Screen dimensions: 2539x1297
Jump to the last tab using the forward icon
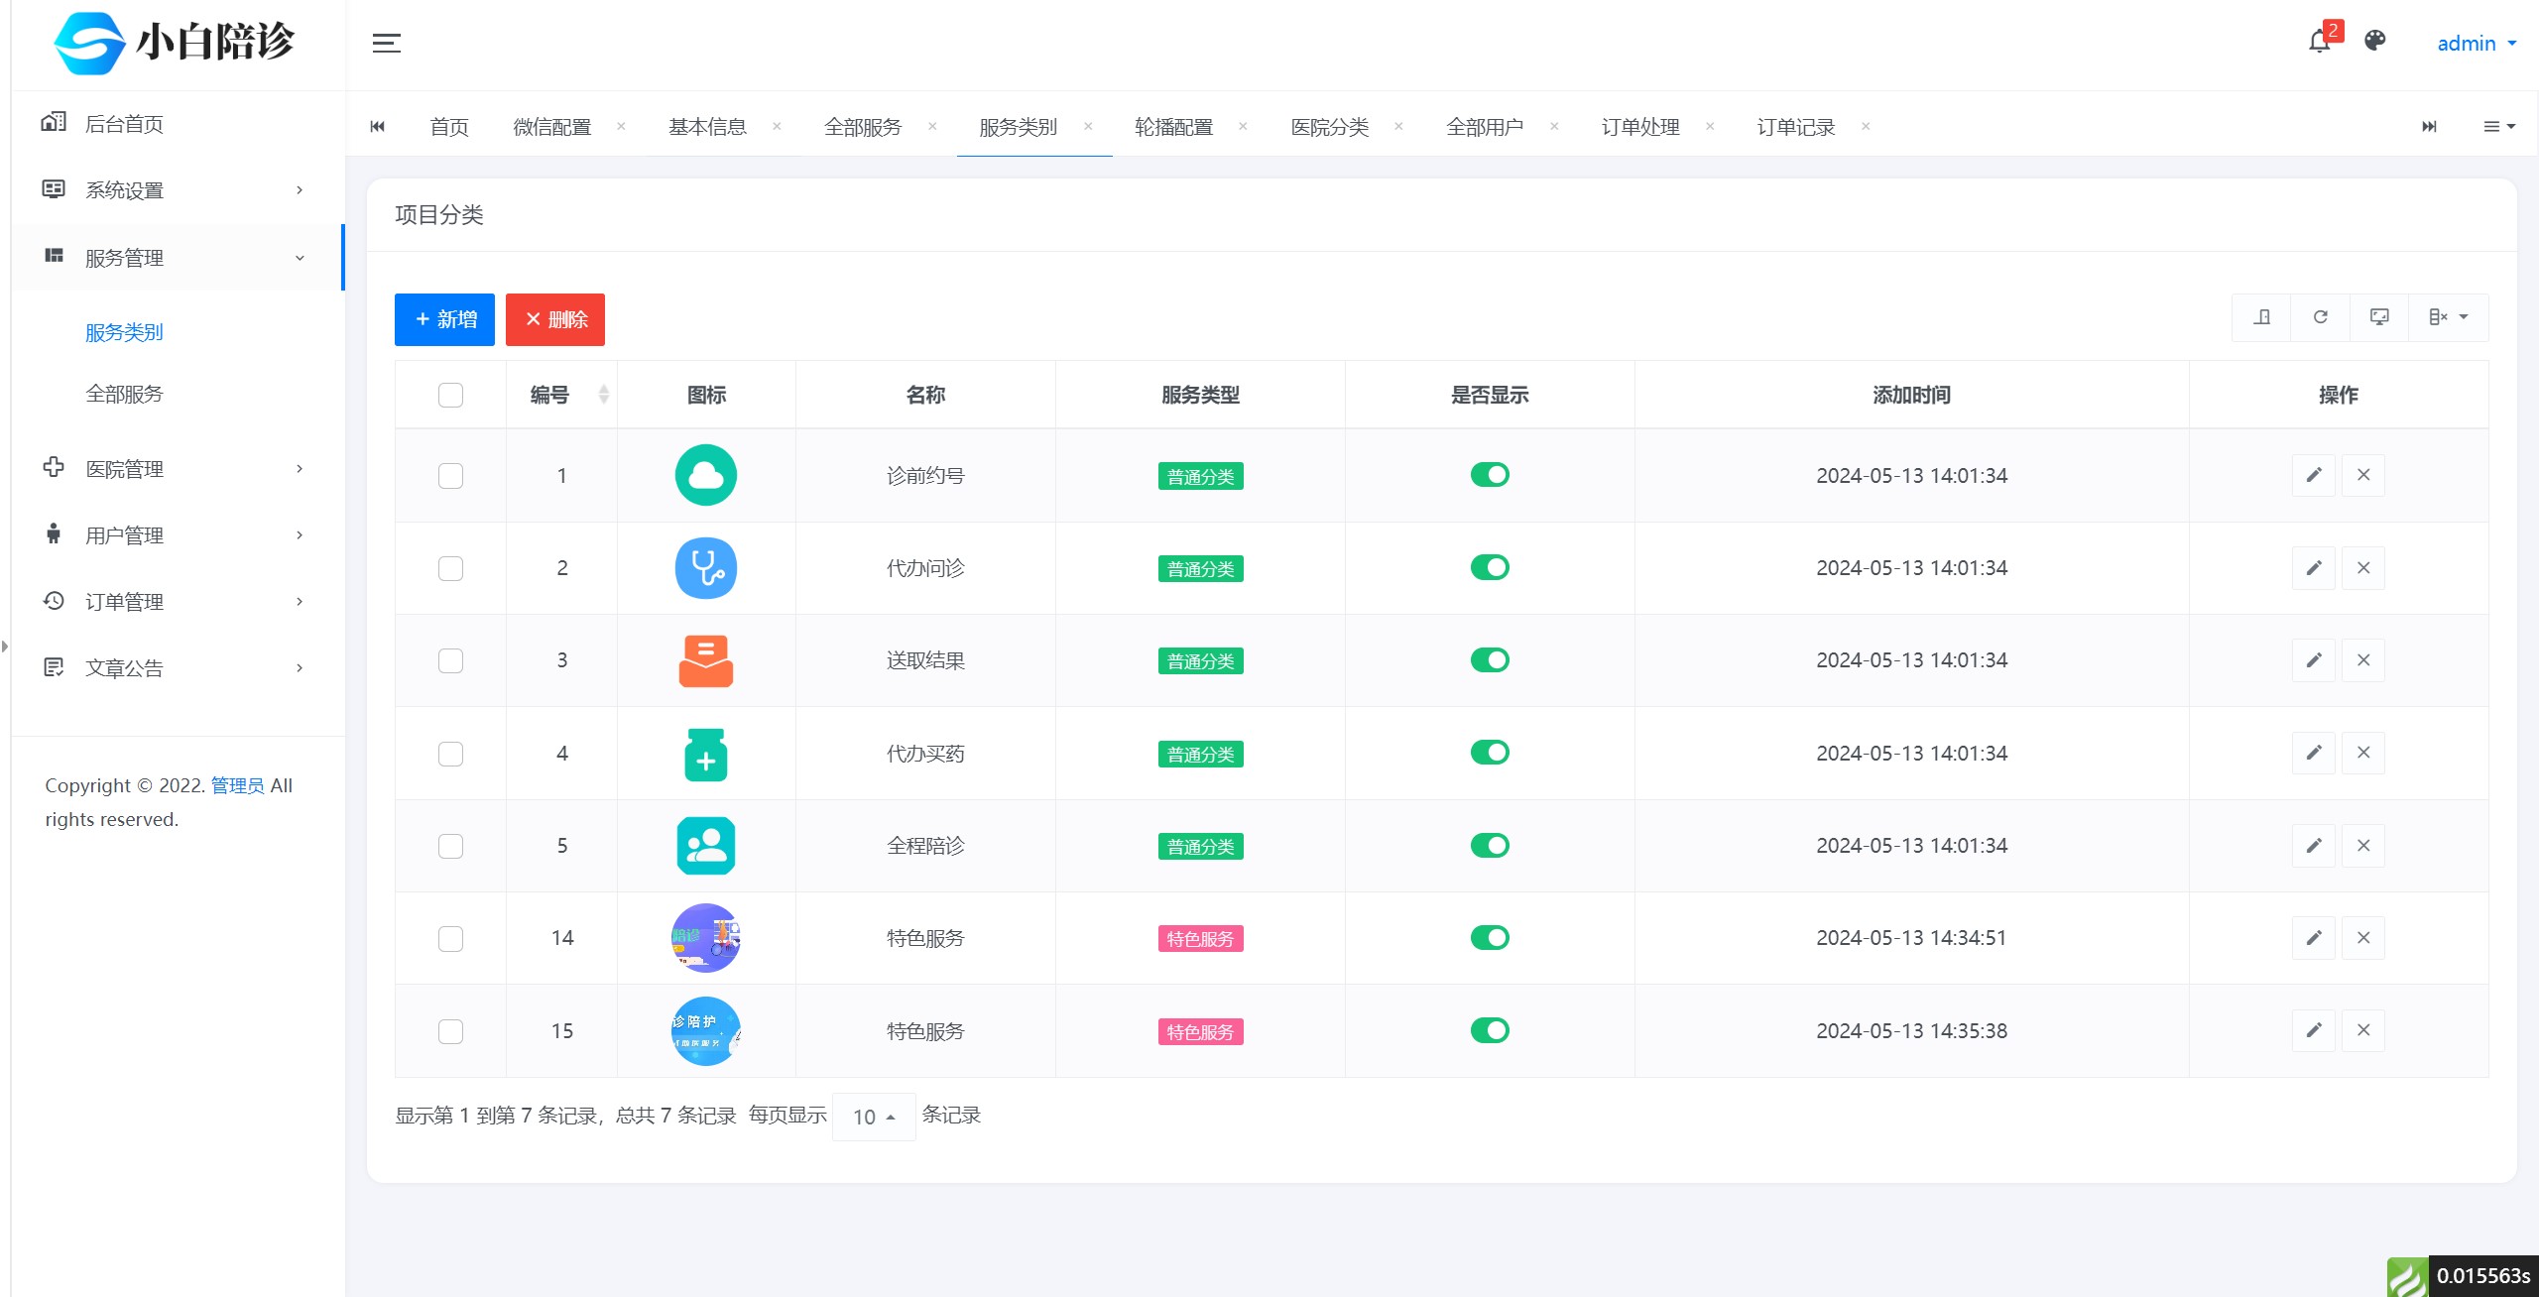(2429, 126)
